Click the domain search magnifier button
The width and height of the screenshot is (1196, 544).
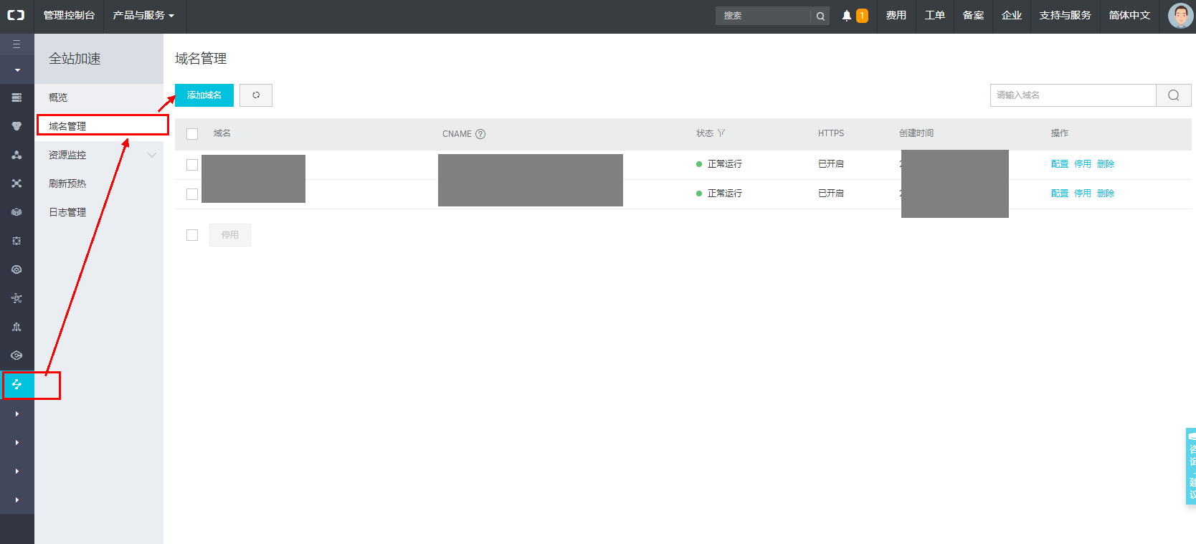[1173, 95]
